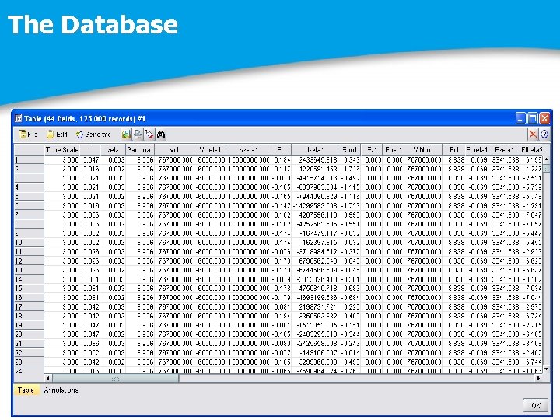Select row header 11
The image size is (560, 420).
coord(29,251)
